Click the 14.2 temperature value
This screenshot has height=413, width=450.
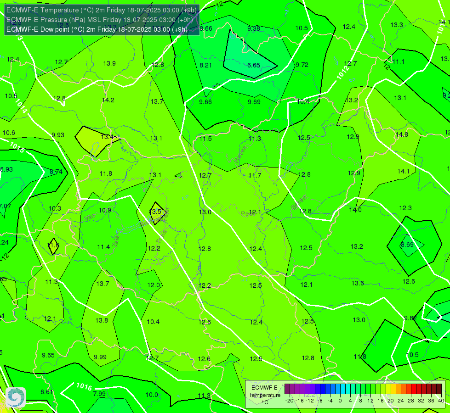(x=108, y=100)
